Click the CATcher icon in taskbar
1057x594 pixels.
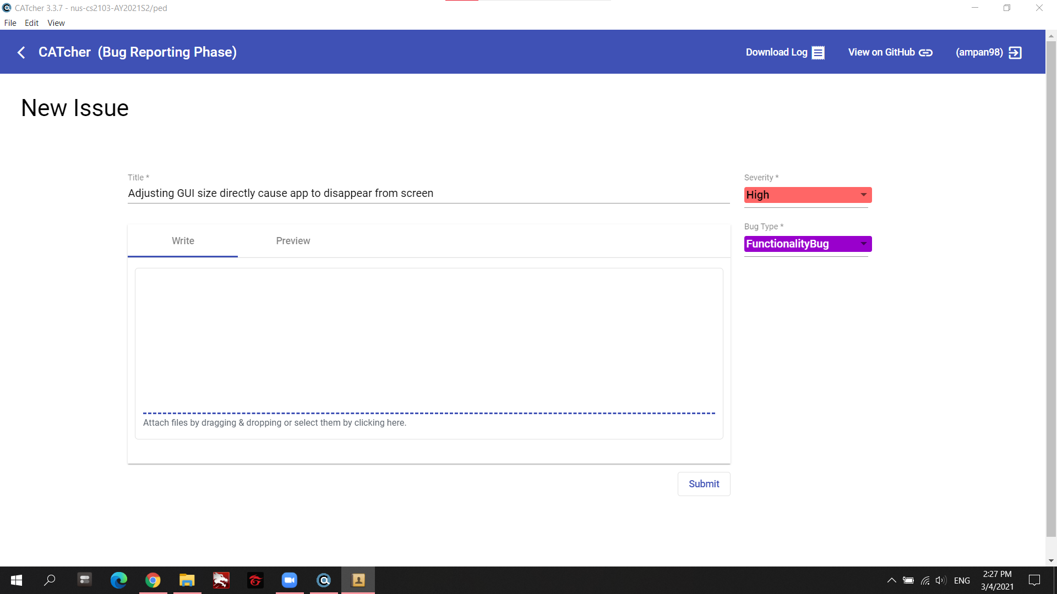(324, 580)
